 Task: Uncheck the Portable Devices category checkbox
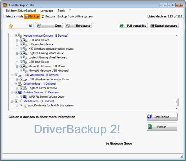tap(16, 92)
